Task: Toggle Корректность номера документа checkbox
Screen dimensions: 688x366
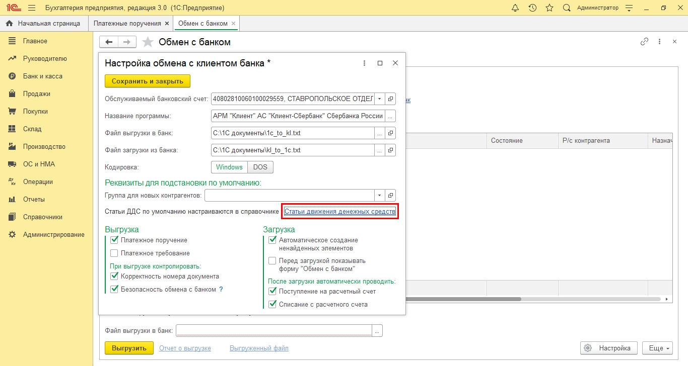Action: (x=114, y=276)
